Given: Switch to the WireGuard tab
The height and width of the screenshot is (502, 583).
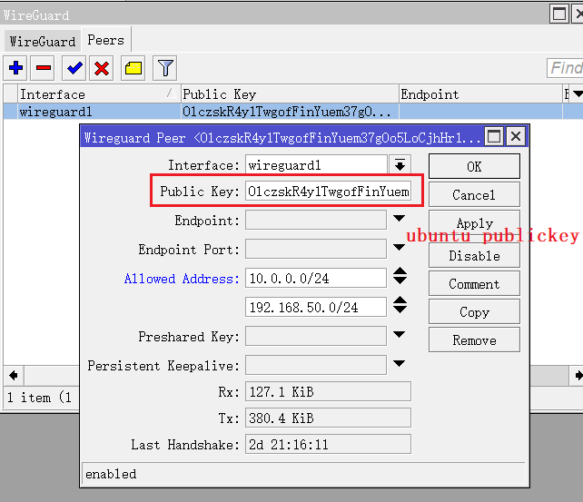Looking at the screenshot, I should click(x=43, y=42).
